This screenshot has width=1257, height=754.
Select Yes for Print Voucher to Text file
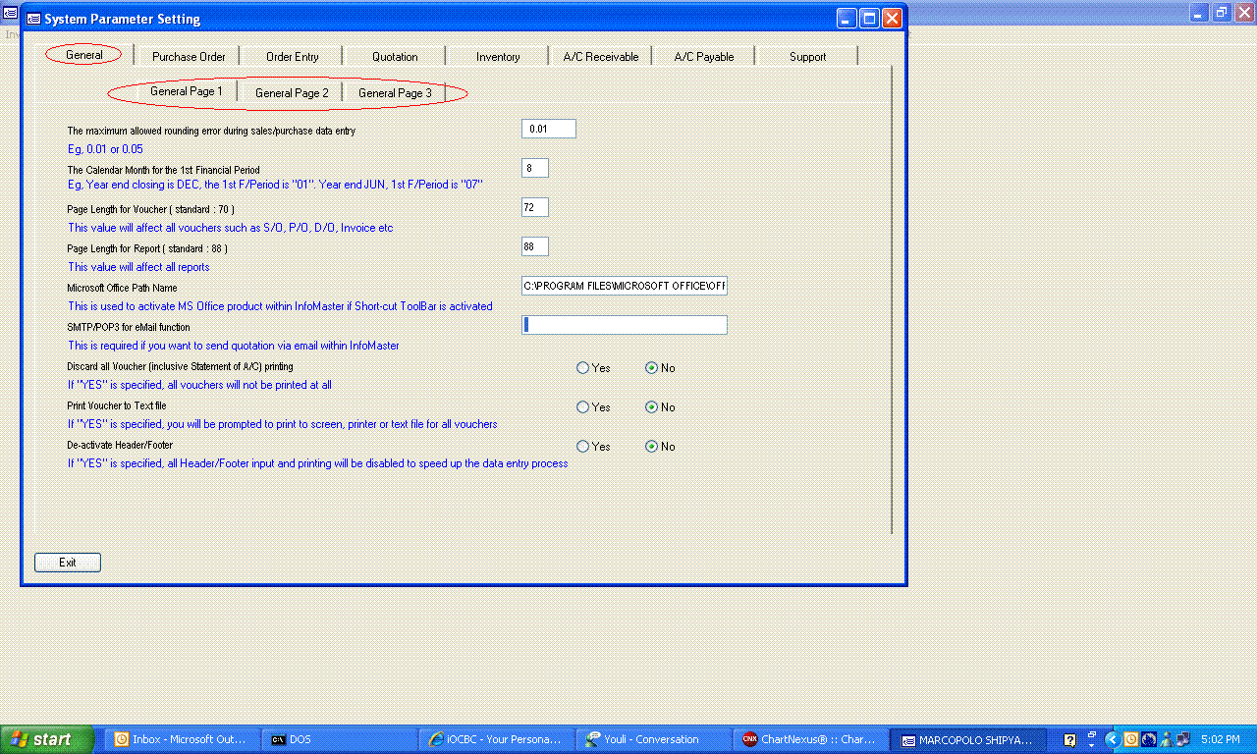point(583,407)
